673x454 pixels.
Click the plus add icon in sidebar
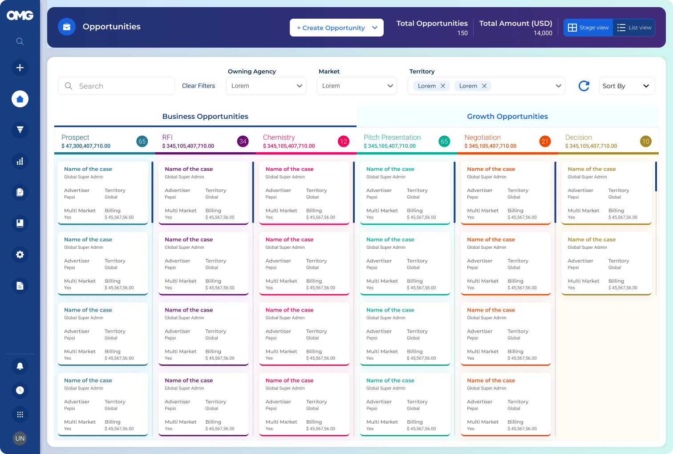pos(20,68)
